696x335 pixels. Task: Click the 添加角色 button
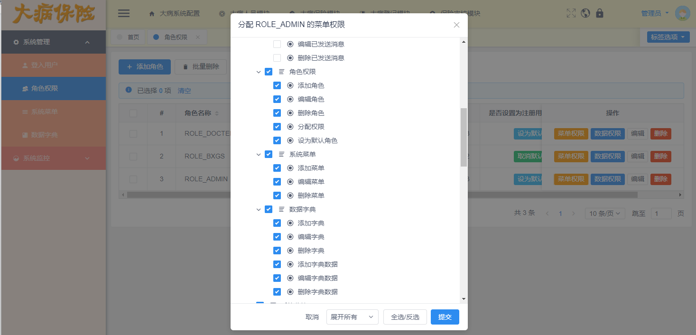(145, 67)
